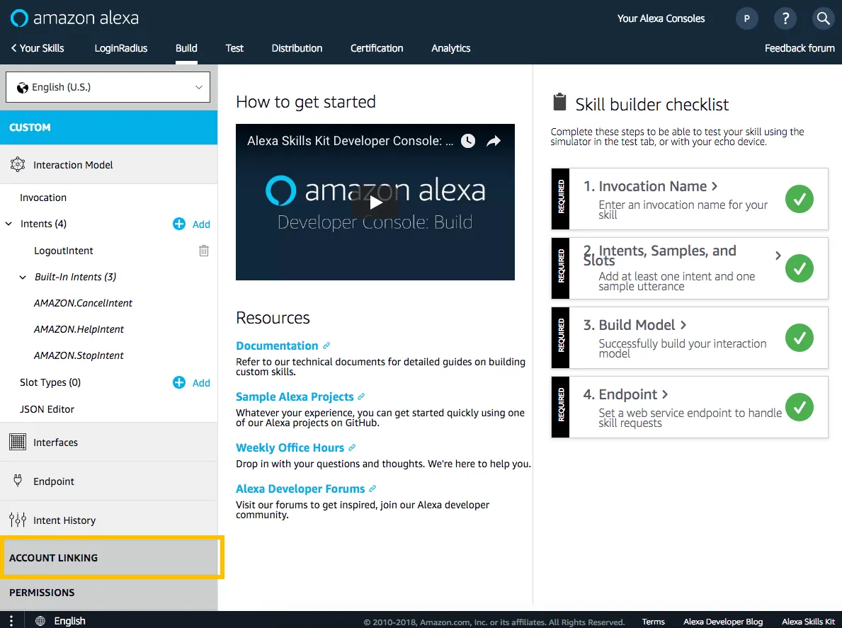Viewport: 842px width, 628px height.
Task: Click the green checkmark for Endpoint
Action: click(799, 407)
